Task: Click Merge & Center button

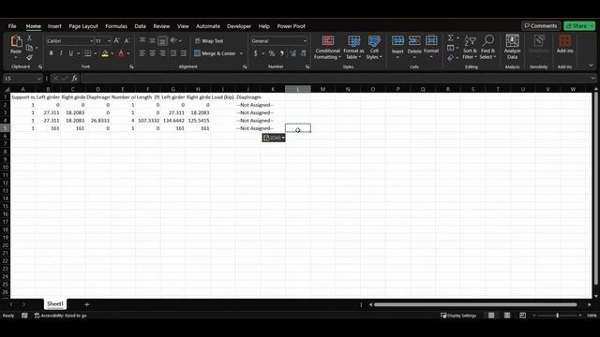Action: (x=215, y=53)
